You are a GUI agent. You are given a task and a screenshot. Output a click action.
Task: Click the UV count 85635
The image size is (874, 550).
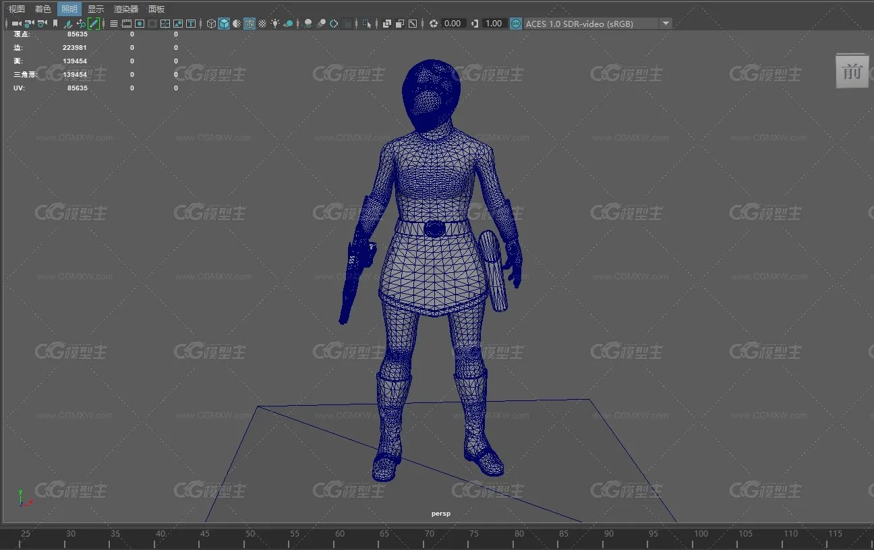pos(77,88)
